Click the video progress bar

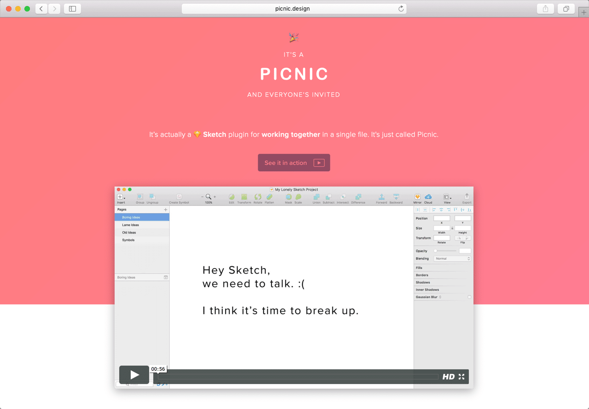click(x=299, y=377)
